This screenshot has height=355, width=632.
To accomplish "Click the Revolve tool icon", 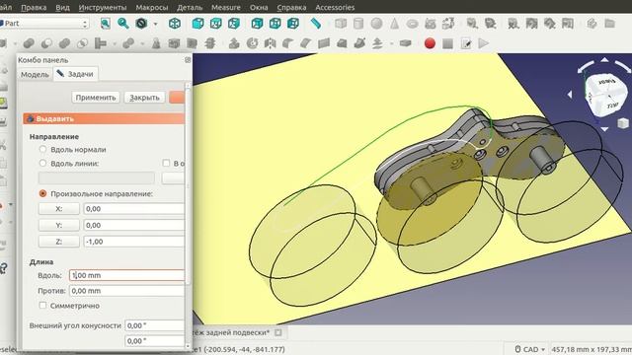I will point(253,43).
